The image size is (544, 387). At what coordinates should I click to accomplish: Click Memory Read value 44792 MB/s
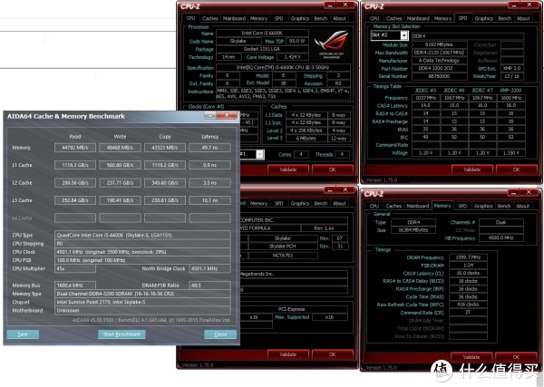coord(75,148)
